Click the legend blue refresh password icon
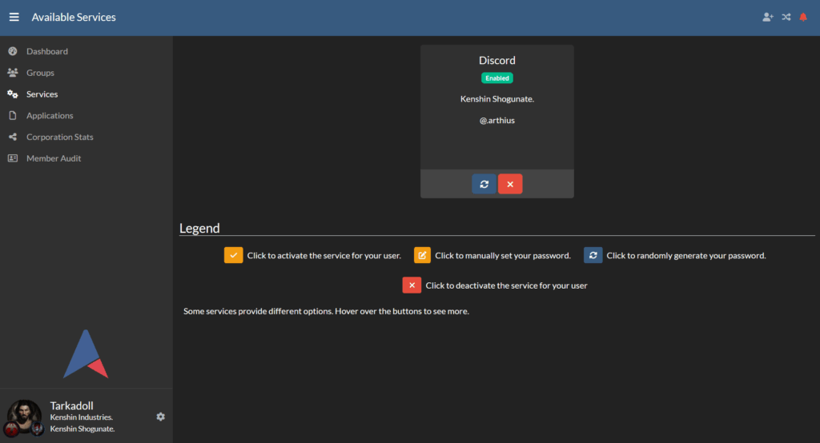This screenshot has height=443, width=820. [x=593, y=255]
